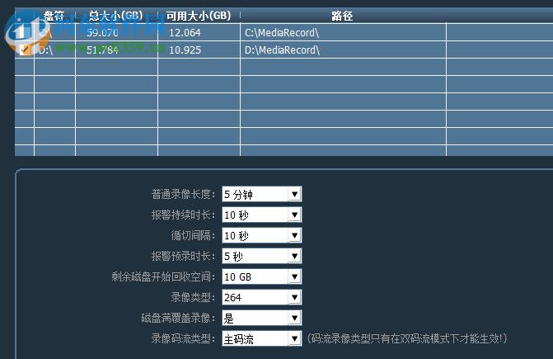Click the 录像类型 label
Screen dimensions: 553x359
(193, 297)
